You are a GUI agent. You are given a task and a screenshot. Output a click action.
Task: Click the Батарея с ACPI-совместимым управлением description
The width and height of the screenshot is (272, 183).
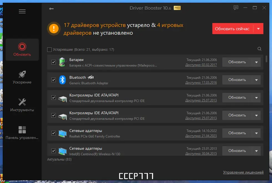click(113, 65)
